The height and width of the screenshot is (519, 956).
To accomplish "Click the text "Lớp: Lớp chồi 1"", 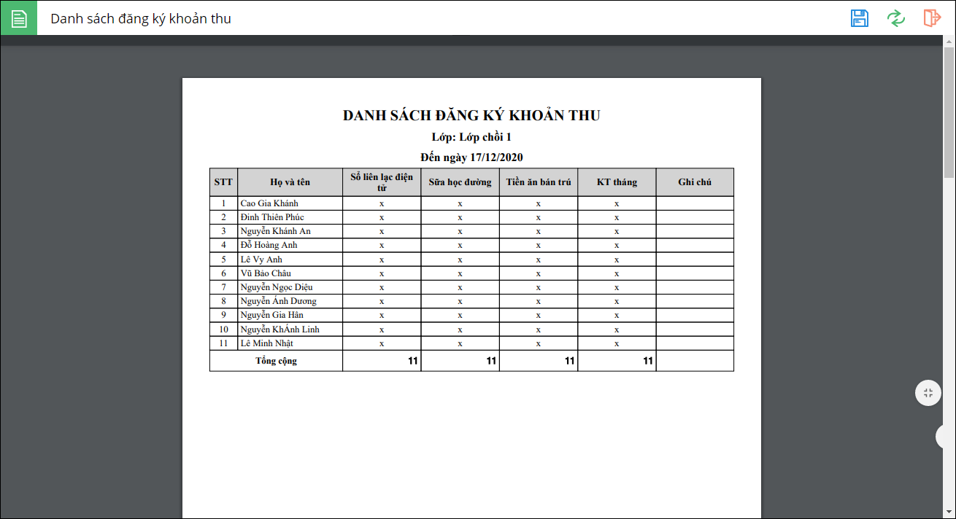I will [x=471, y=137].
